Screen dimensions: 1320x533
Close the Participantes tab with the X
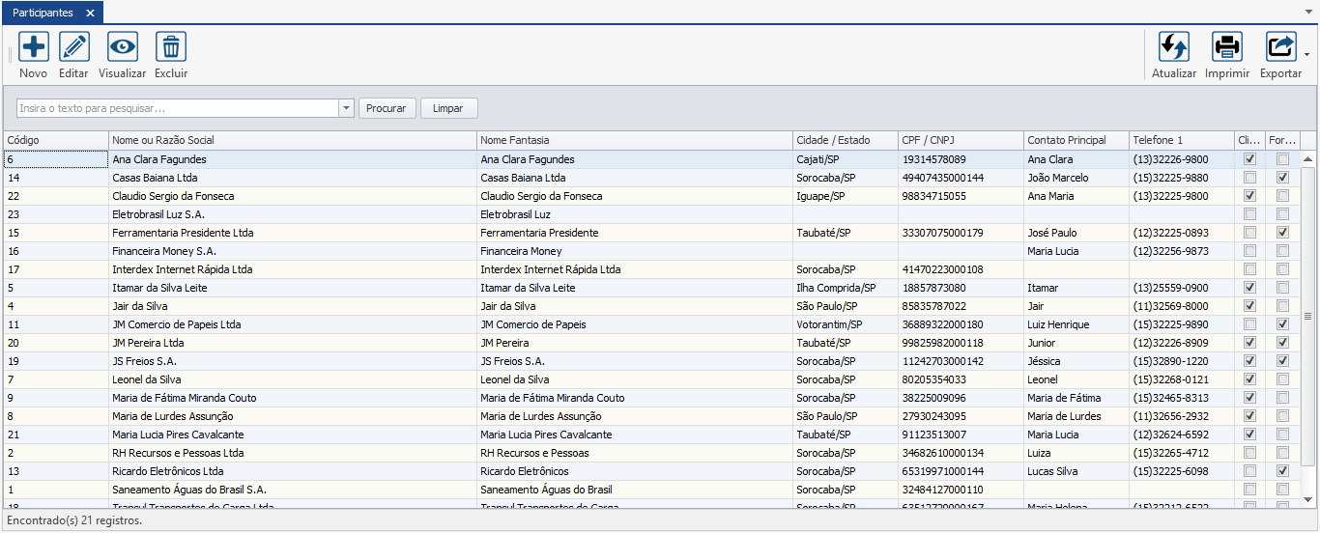pos(90,13)
